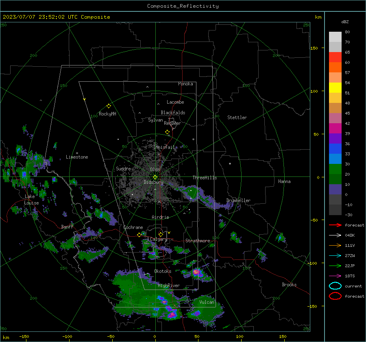Click the dBZ legend heading
The image size is (366, 342).
pyautogui.click(x=345, y=22)
